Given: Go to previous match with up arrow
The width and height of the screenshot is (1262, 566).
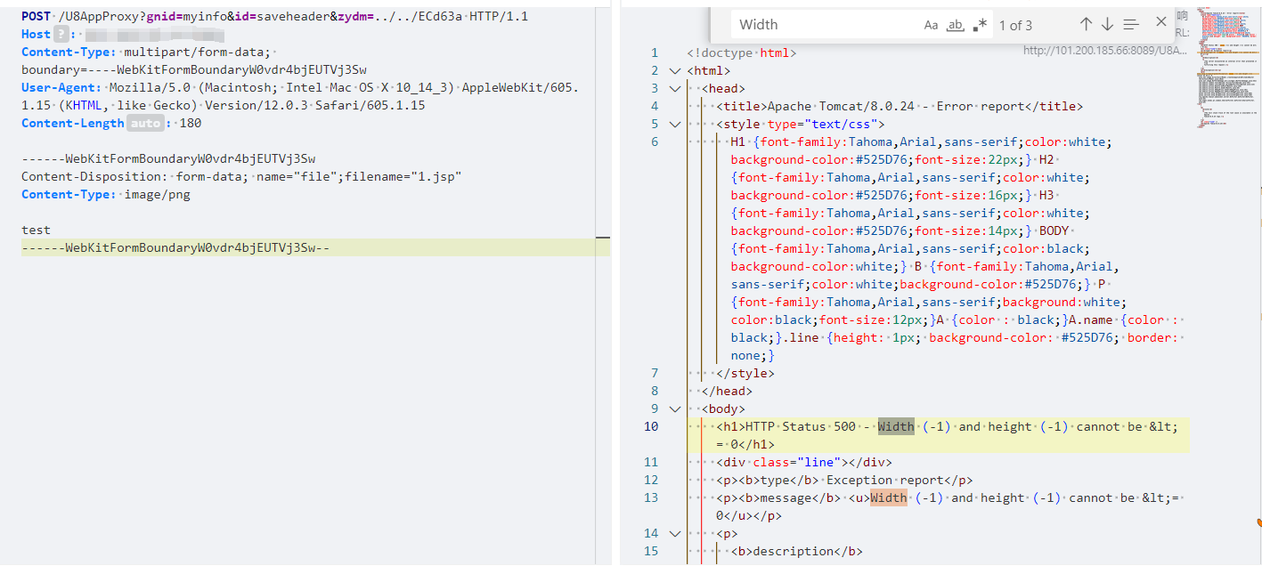Looking at the screenshot, I should 1086,24.
